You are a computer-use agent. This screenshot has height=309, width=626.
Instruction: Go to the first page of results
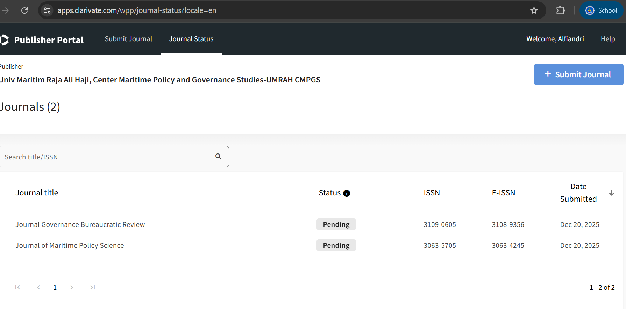17,287
